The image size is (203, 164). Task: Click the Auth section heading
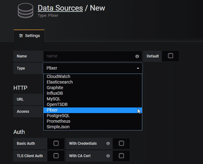[x=19, y=132]
